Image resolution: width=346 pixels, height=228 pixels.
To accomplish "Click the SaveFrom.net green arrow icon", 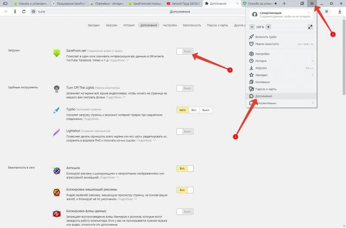I will point(57,53).
